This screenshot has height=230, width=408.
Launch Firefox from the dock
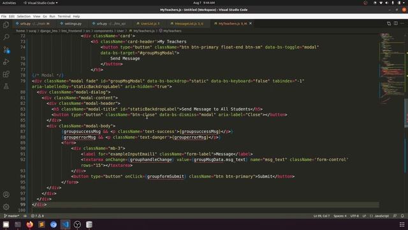[30, 224]
